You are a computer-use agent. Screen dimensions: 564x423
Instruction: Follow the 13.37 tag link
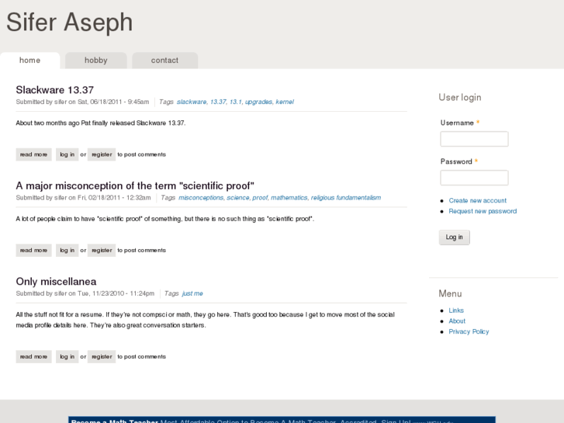(218, 102)
